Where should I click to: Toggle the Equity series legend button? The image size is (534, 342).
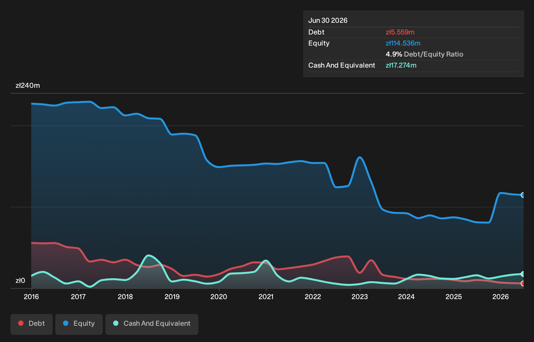tap(79, 324)
